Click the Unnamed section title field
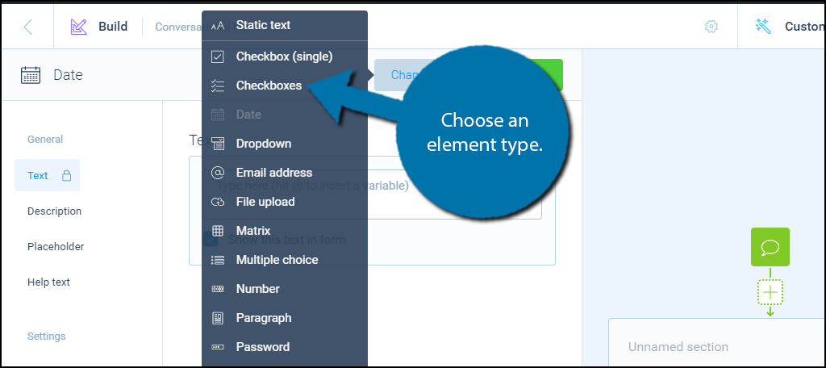This screenshot has width=826, height=368. [x=678, y=347]
